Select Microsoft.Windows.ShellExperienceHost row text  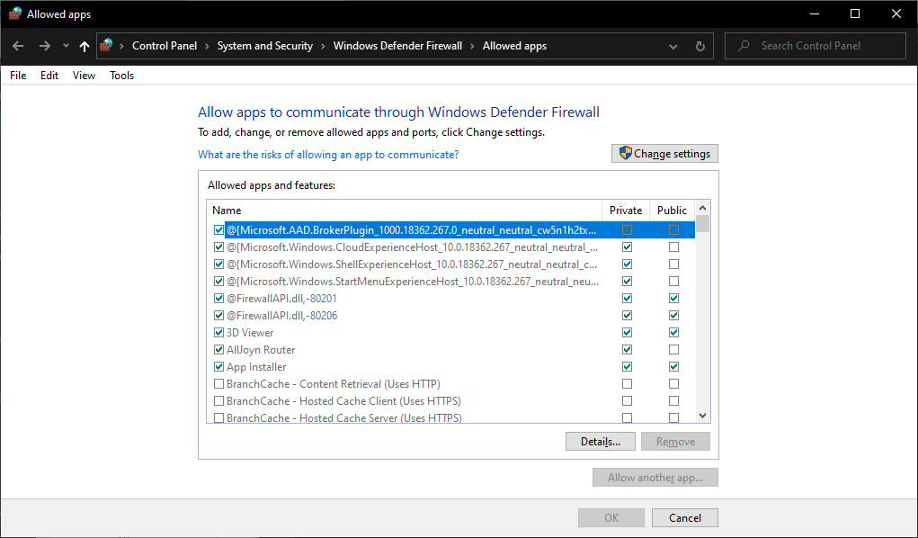tap(412, 265)
